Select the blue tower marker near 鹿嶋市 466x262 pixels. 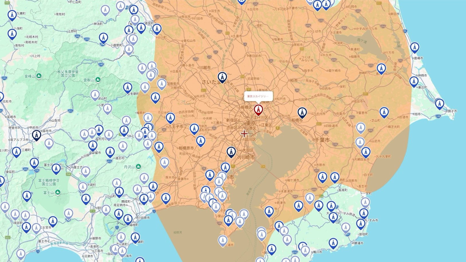click(414, 47)
